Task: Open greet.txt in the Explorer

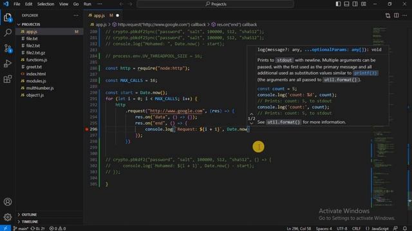Action: click(x=50, y=67)
